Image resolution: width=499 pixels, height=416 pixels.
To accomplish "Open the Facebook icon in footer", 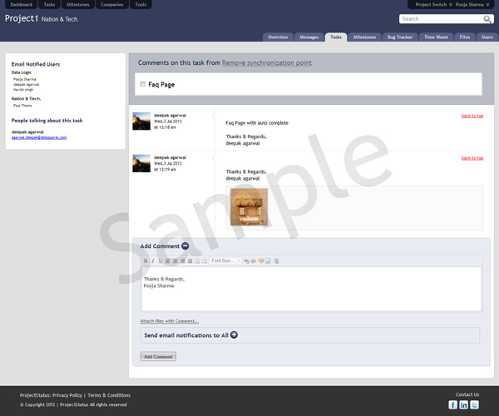I will pyautogui.click(x=453, y=404).
